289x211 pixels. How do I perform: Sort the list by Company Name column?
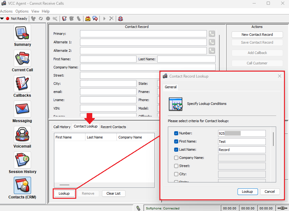(x=136, y=137)
